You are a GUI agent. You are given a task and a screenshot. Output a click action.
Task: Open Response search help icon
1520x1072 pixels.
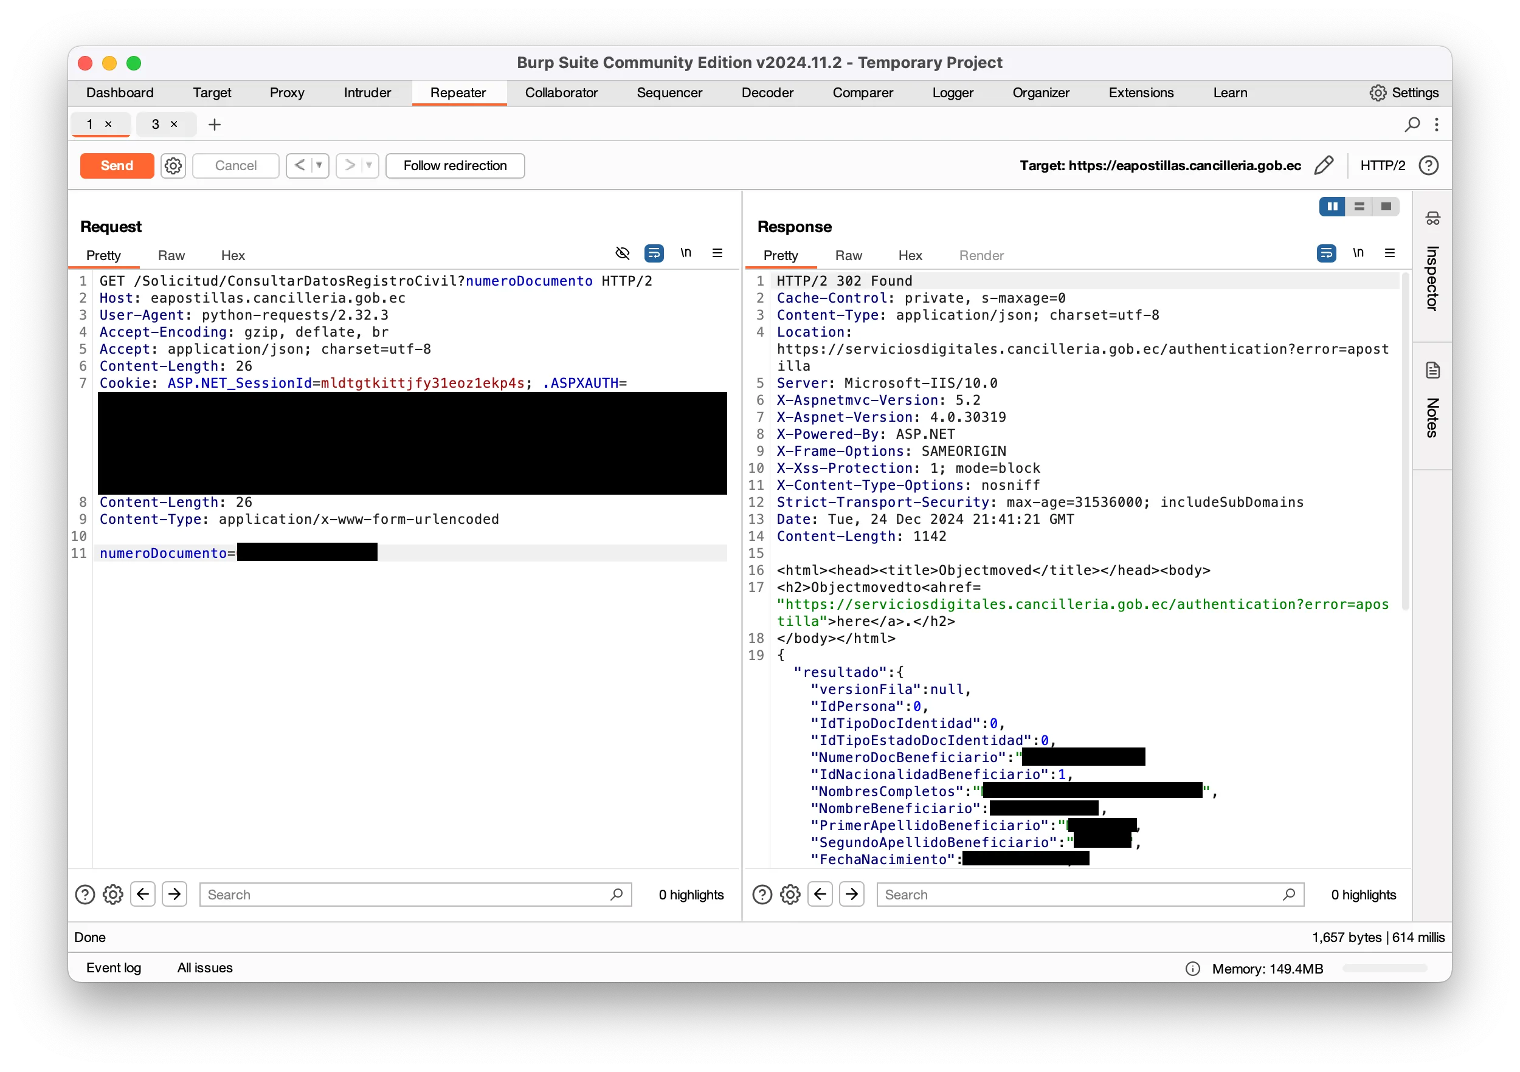pos(762,895)
